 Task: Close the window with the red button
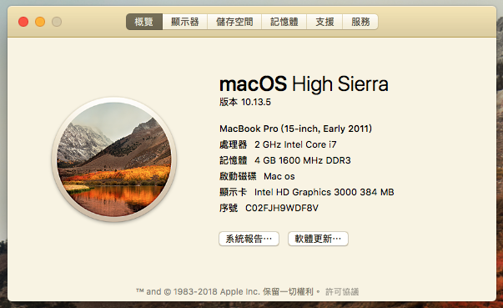(23, 22)
